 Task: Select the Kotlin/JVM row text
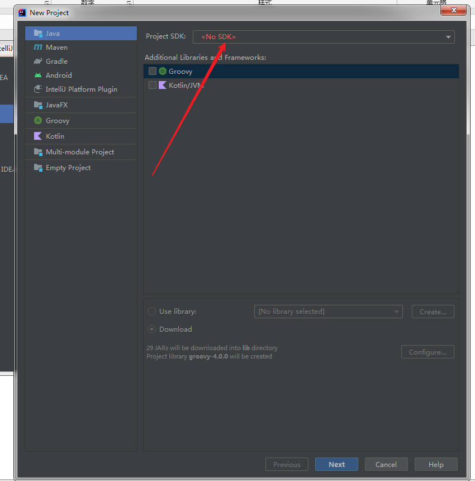pyautogui.click(x=186, y=85)
